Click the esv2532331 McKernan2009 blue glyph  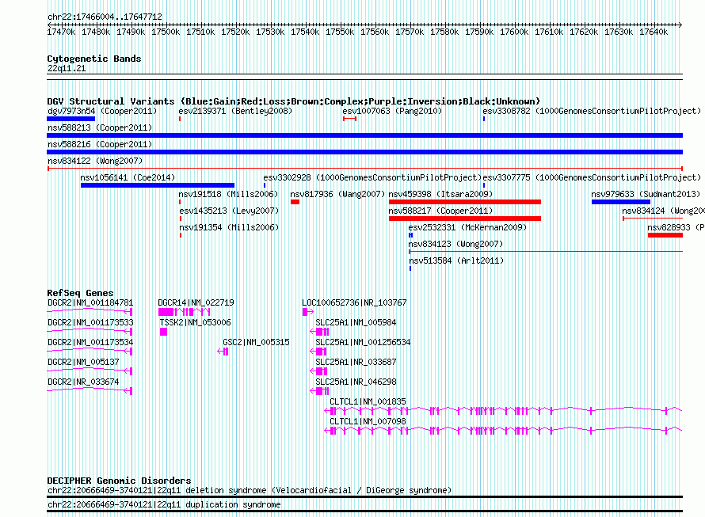pyautogui.click(x=410, y=235)
